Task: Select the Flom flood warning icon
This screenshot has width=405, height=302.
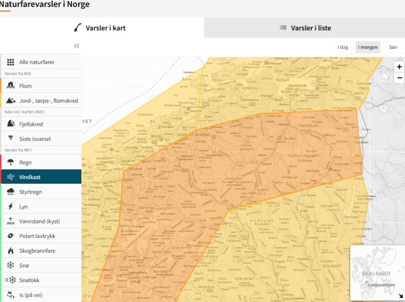Action: coord(11,86)
